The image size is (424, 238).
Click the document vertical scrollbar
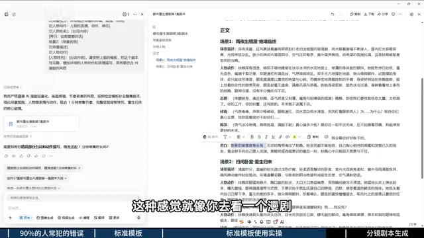pyautogui.click(x=422, y=128)
